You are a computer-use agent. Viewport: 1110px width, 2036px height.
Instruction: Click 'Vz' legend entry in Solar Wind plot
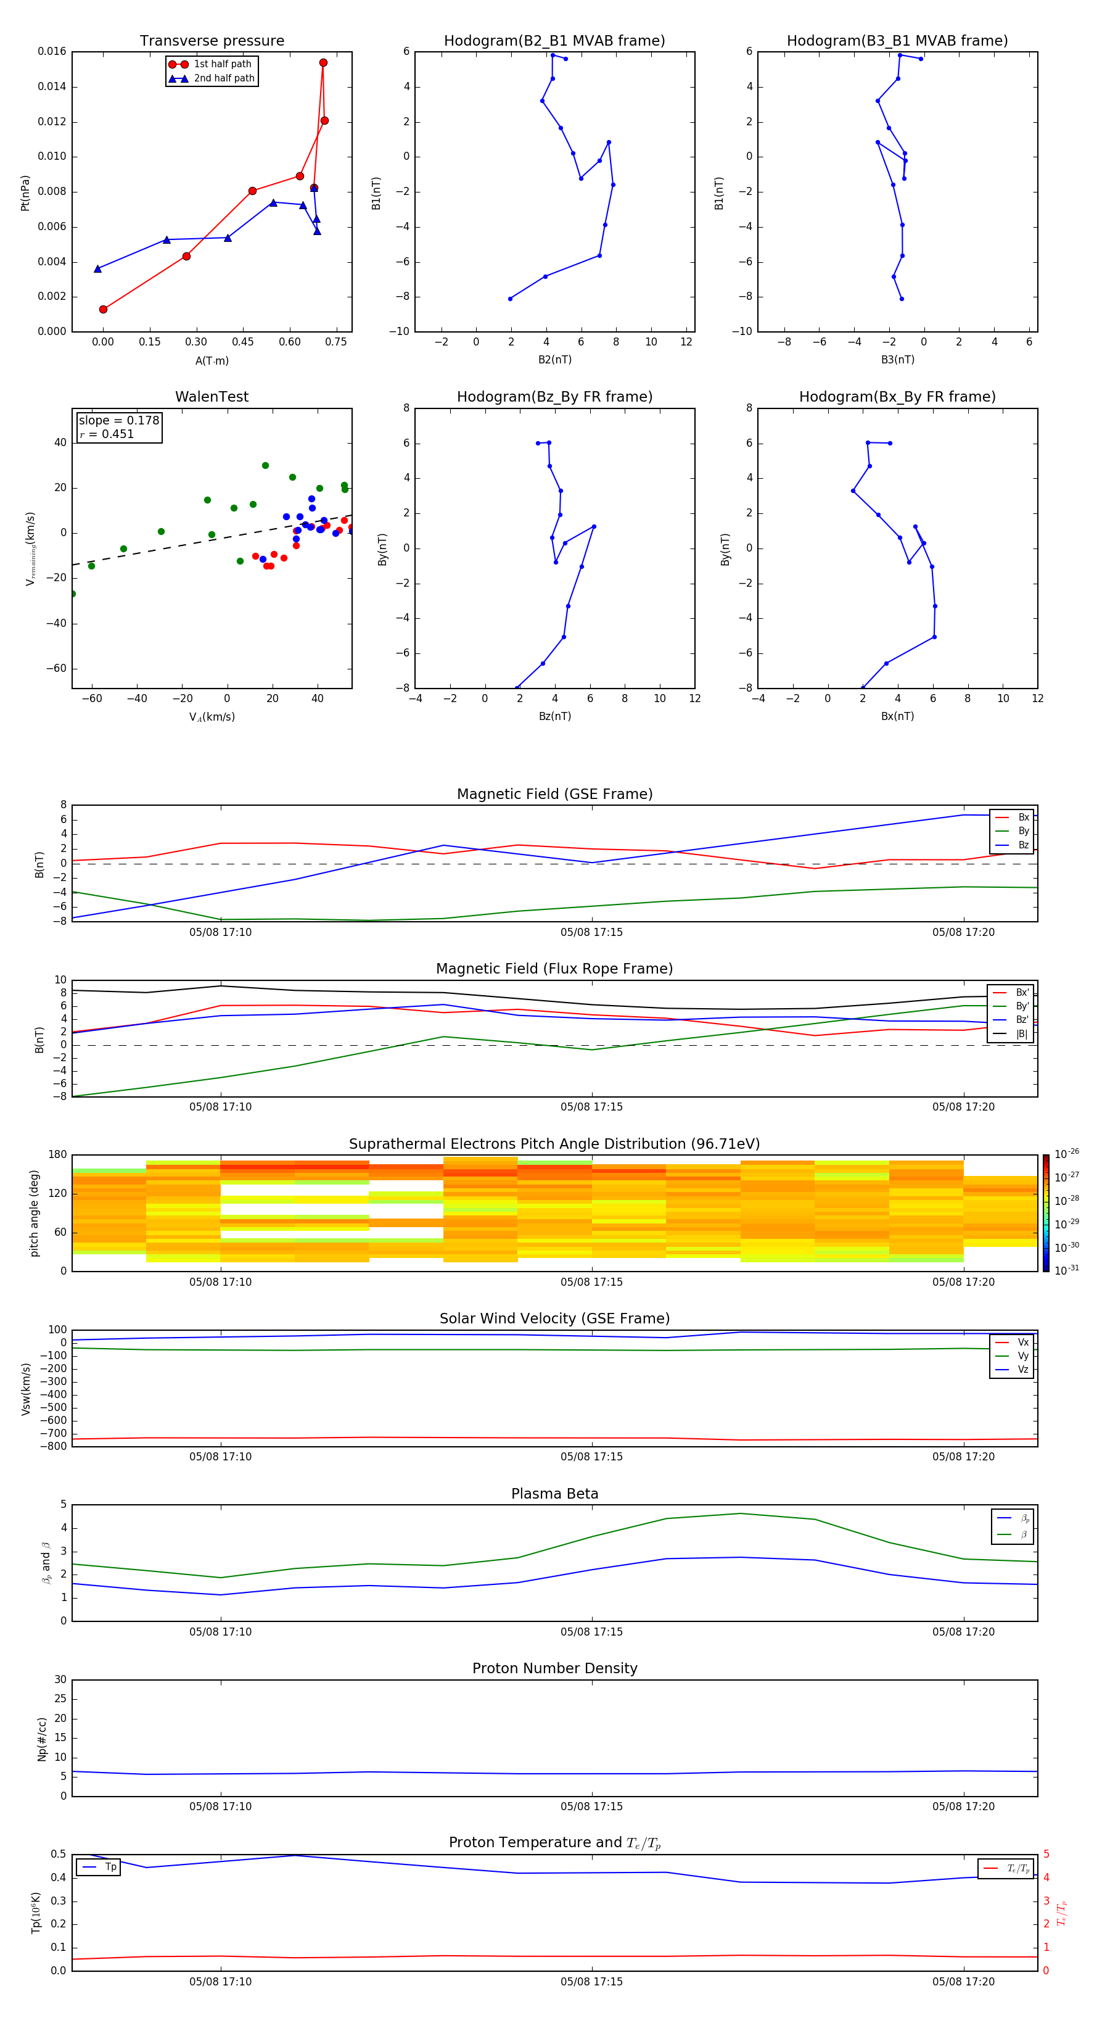click(1012, 1369)
